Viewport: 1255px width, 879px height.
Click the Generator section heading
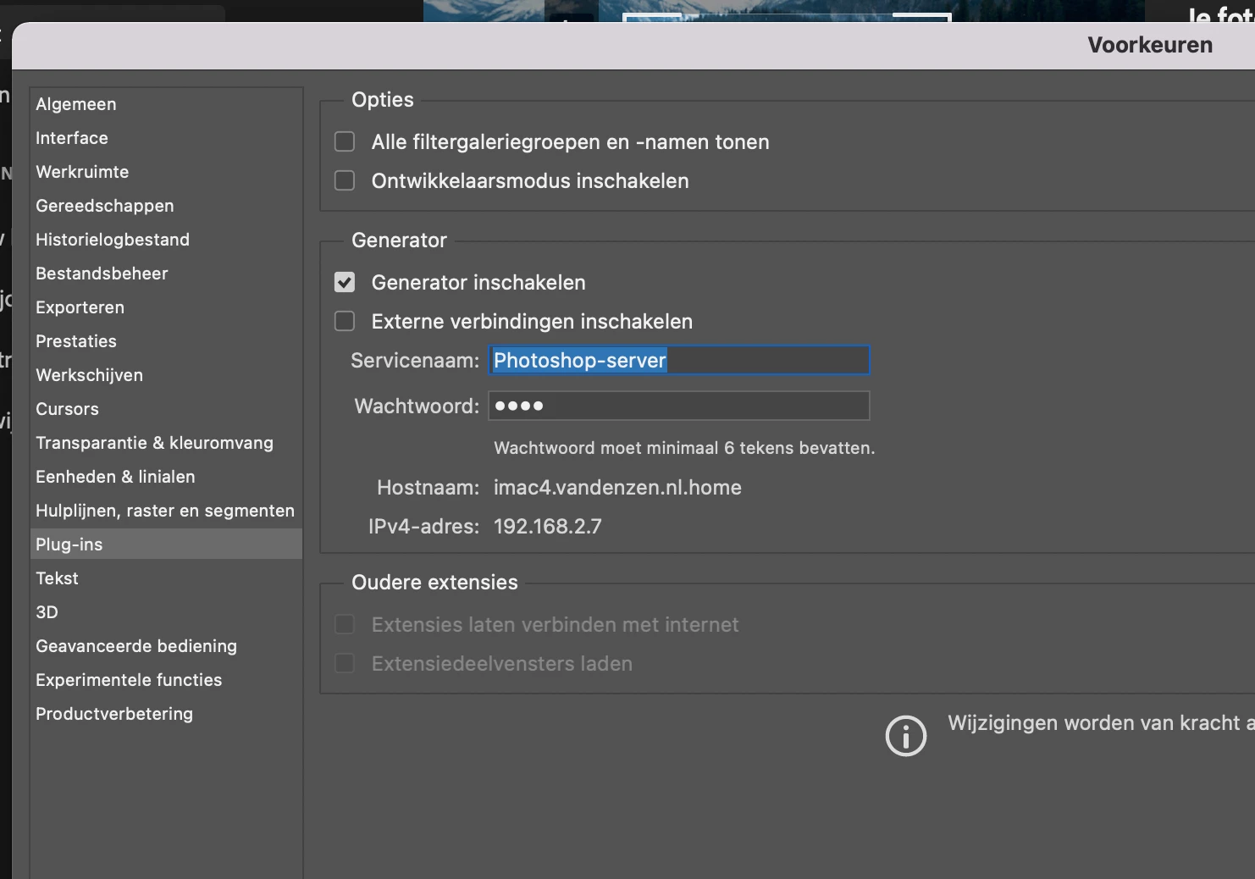[399, 240]
